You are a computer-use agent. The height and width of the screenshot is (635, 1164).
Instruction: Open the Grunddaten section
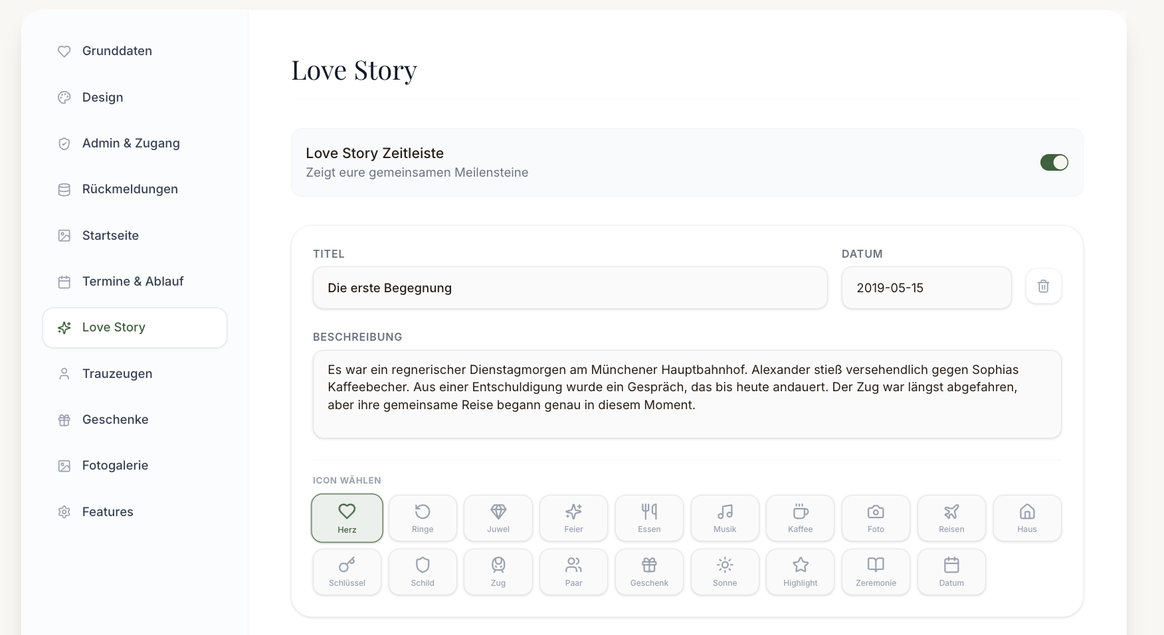click(135, 51)
